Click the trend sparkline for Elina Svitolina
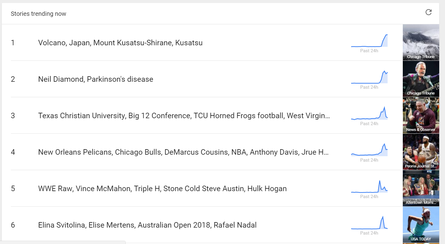Image resolution: width=445 pixels, height=244 pixels. click(369, 224)
